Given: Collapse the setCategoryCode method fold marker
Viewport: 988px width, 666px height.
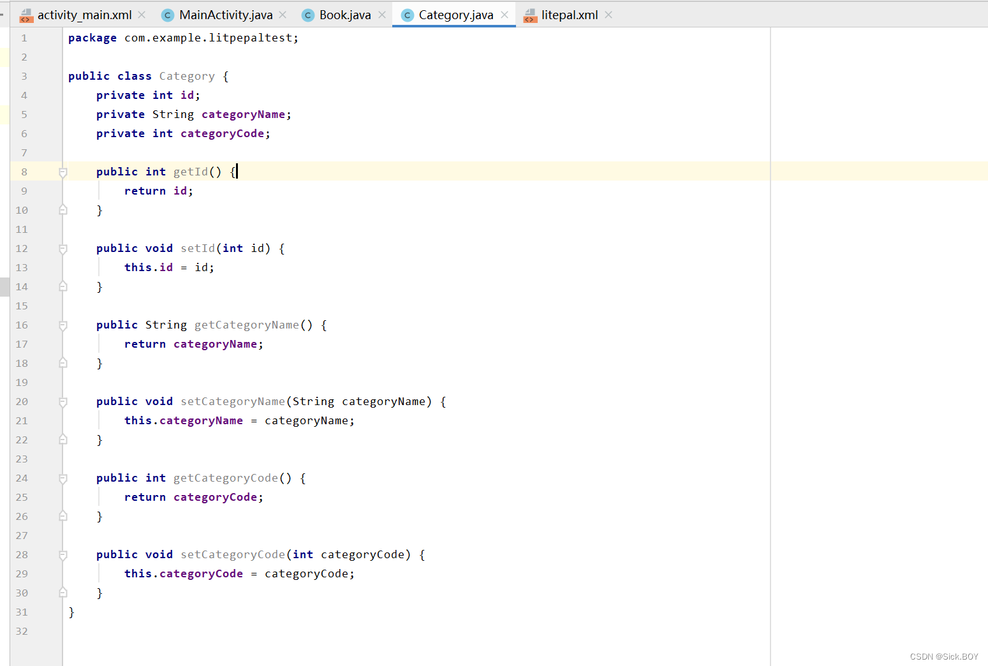Looking at the screenshot, I should pyautogui.click(x=63, y=555).
